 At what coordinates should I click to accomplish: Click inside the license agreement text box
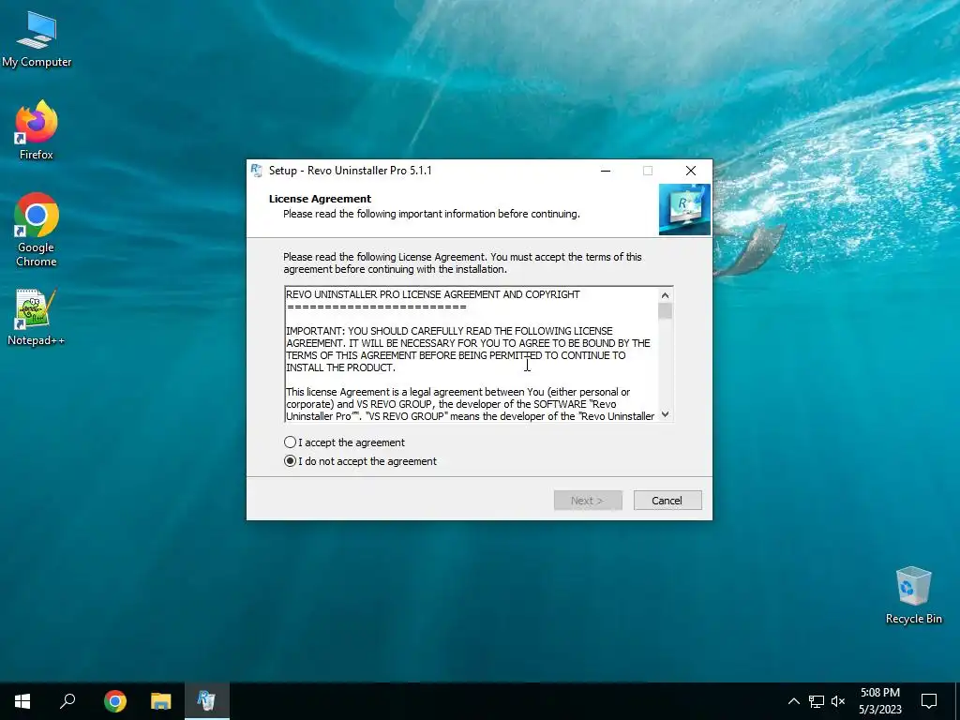pyautogui.click(x=471, y=353)
